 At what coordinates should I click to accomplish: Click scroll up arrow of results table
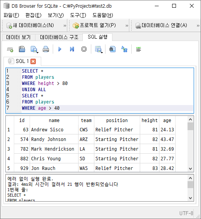point(191,119)
